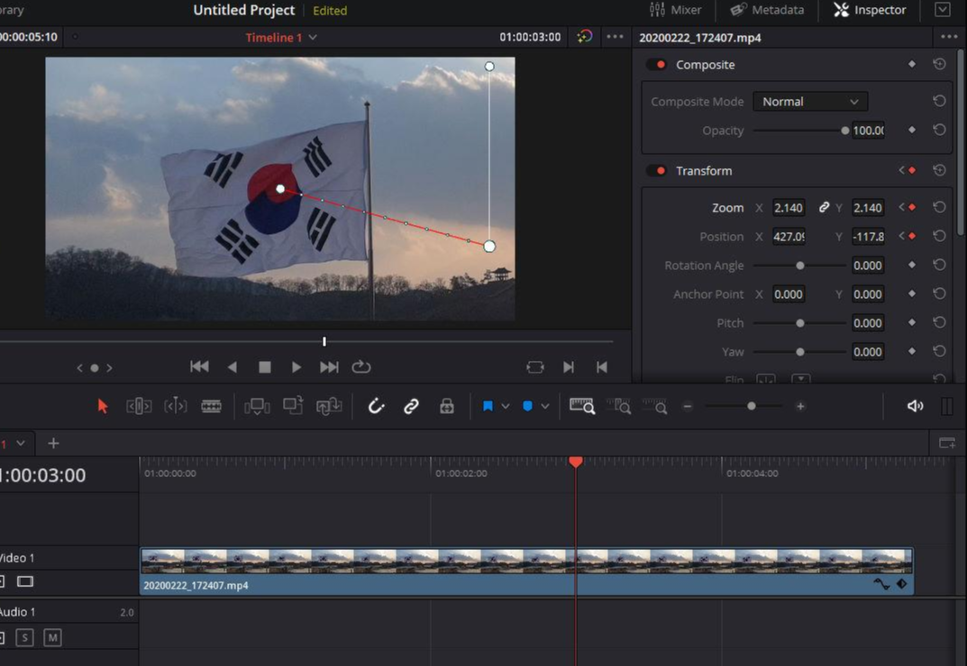The image size is (967, 666).
Task: Toggle Zoom keyframe diamond
Action: pos(912,207)
